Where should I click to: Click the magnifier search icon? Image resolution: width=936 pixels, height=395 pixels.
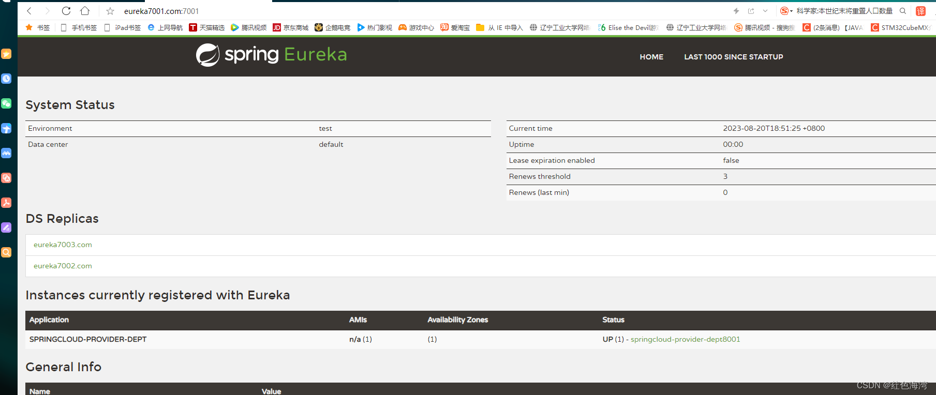pos(903,11)
